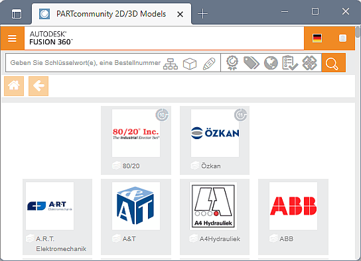Click the price tags filter icon

point(252,63)
